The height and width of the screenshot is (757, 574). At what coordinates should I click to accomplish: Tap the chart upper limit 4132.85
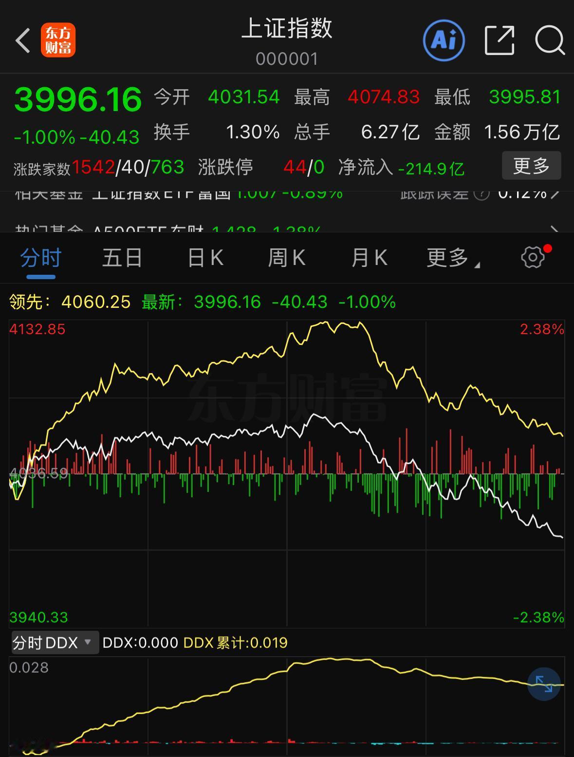[x=37, y=329]
